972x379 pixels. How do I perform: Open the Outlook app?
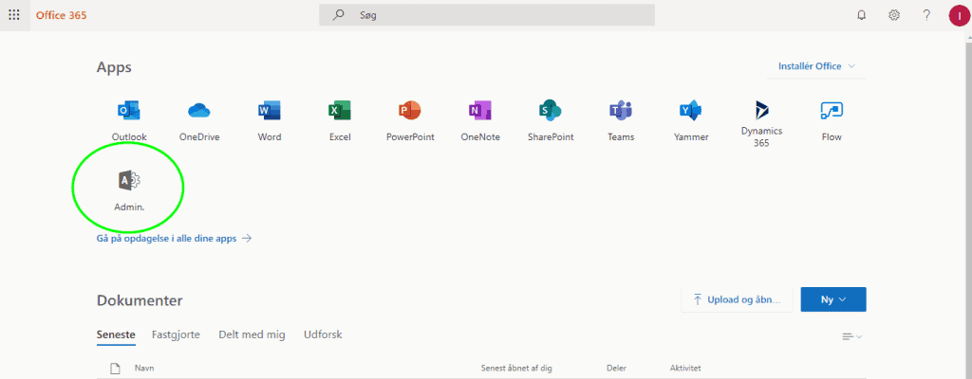[x=129, y=120]
